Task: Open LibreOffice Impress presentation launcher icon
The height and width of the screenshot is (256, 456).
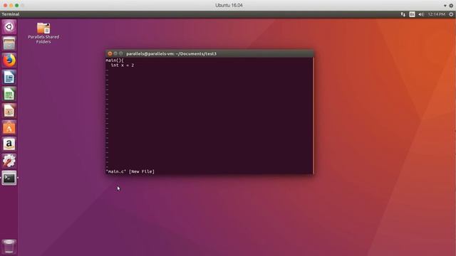Action: [9, 111]
